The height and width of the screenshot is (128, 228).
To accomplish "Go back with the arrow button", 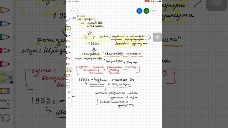I will [74, 11].
